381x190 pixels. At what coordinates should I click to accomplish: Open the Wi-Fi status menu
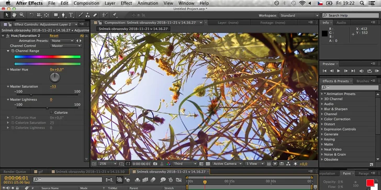(302, 3)
